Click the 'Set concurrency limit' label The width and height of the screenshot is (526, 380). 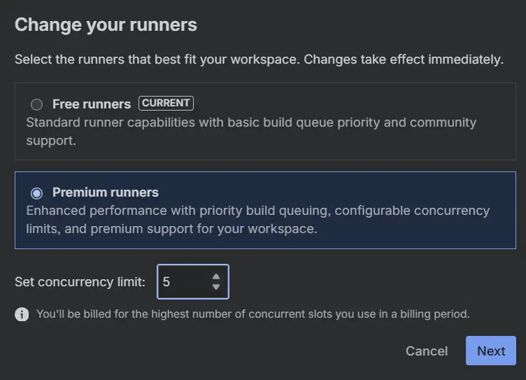[x=80, y=282]
